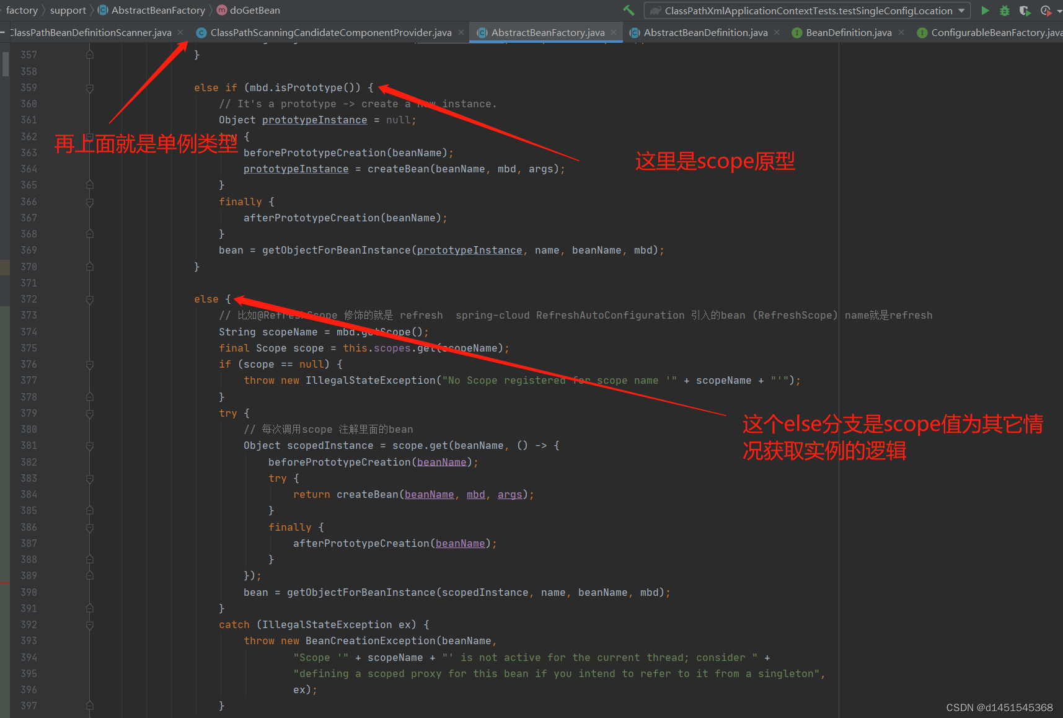Viewport: 1063px width, 718px height.
Task: Switch to ClassPathBeanDefinitionScanner.java tab
Action: [90, 32]
